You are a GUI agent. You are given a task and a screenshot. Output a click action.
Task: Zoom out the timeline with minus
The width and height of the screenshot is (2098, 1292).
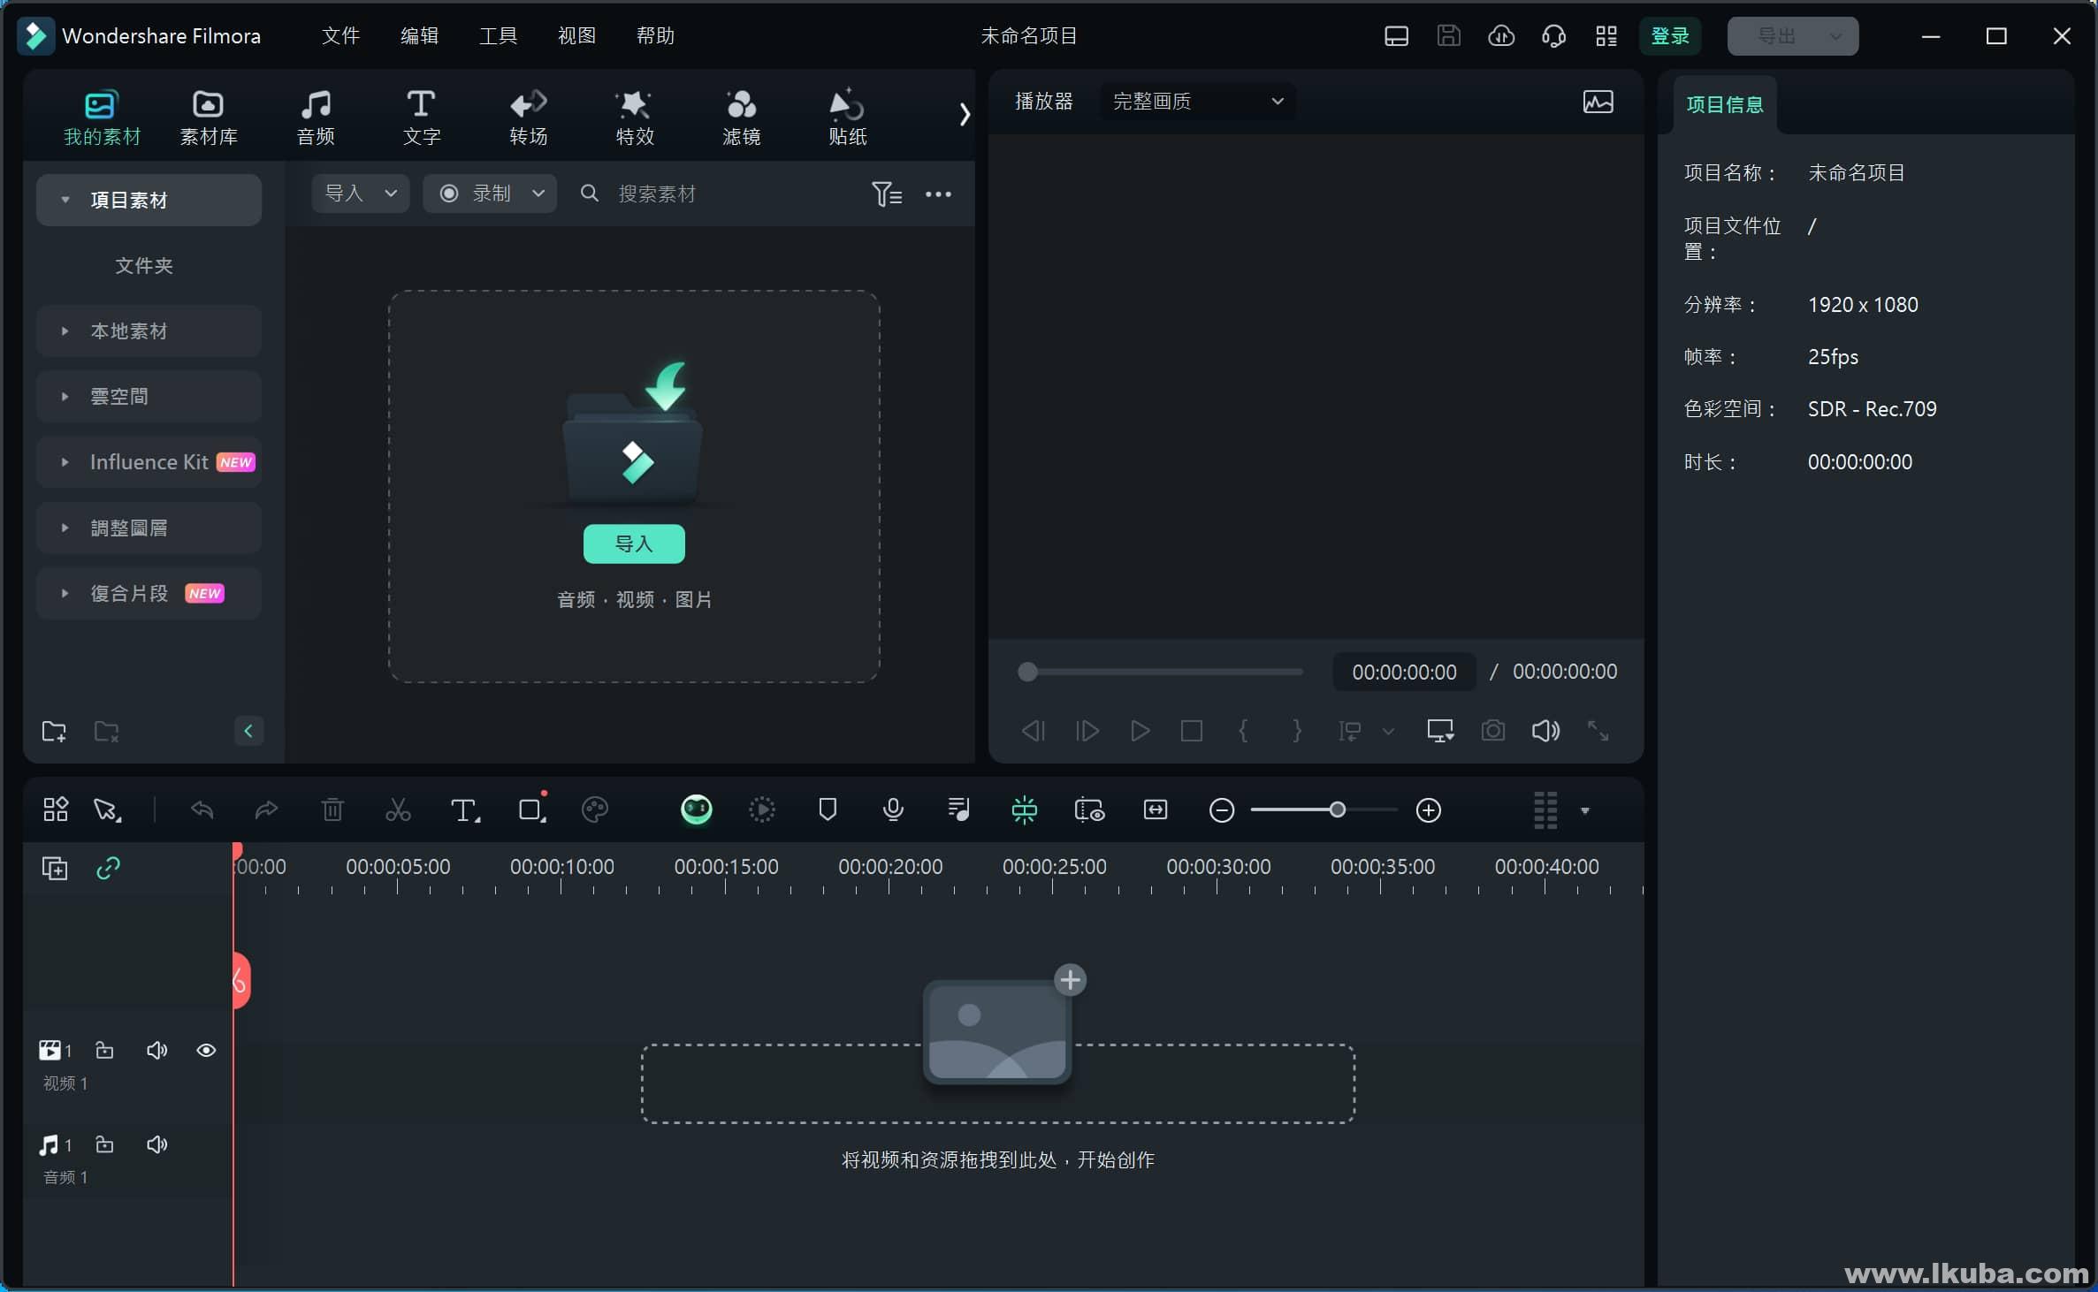click(1221, 810)
